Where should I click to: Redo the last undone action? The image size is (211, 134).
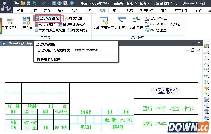[44, 3]
